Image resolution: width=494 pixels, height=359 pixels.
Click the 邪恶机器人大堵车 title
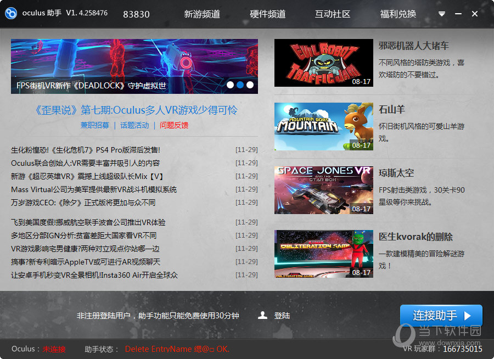(414, 46)
